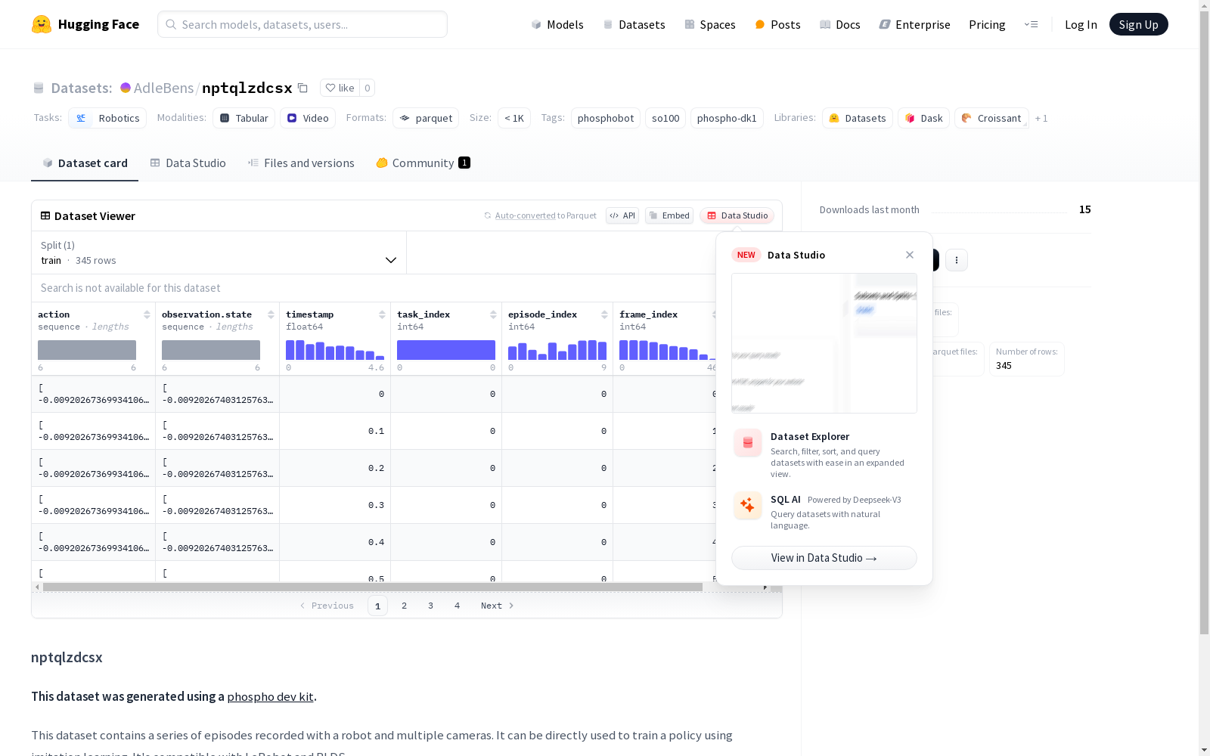Image resolution: width=1210 pixels, height=756 pixels.
Task: Click the Search not available field
Action: pos(374,288)
